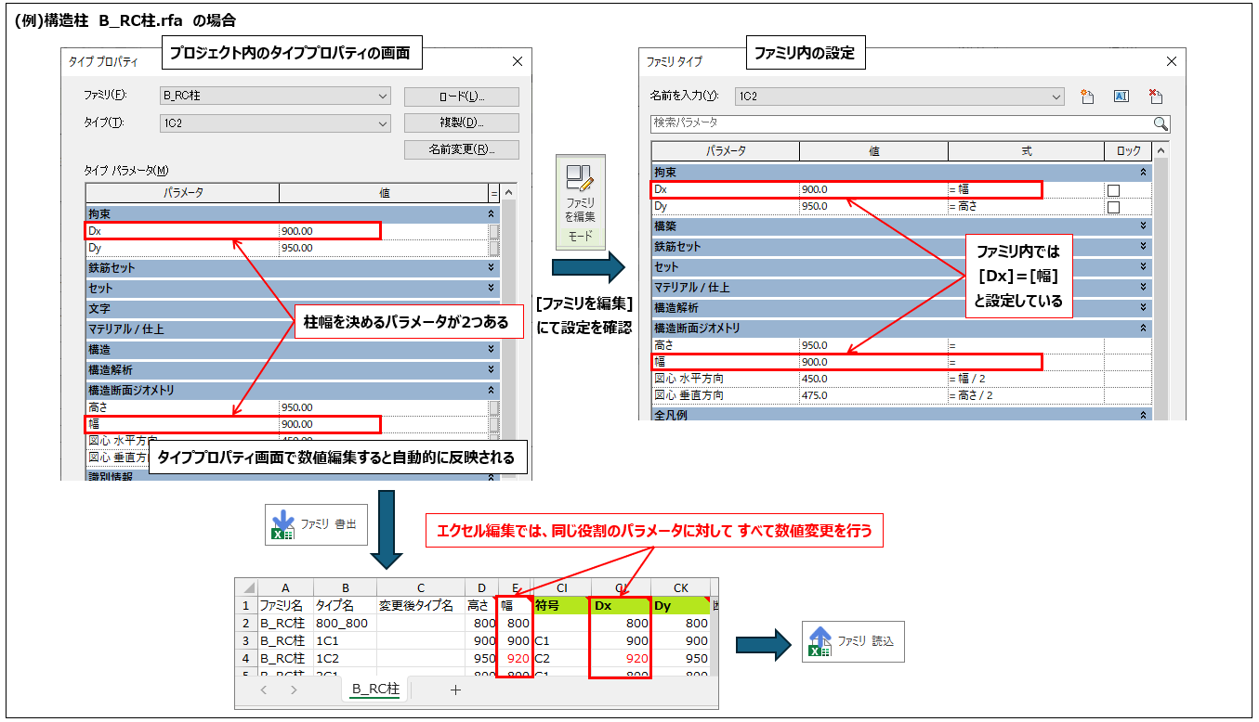Collapse 構造断面ジオメトリ in Family Types
This screenshot has width=1259, height=722.
coord(1143,329)
